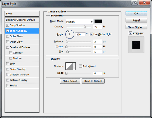
Task: Open the New Style dialog
Action: [136, 27]
